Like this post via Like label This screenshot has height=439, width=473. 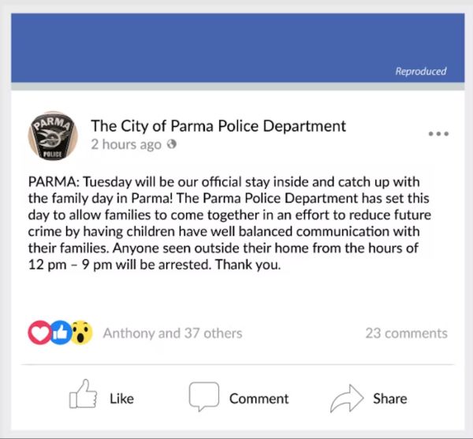[x=122, y=399]
